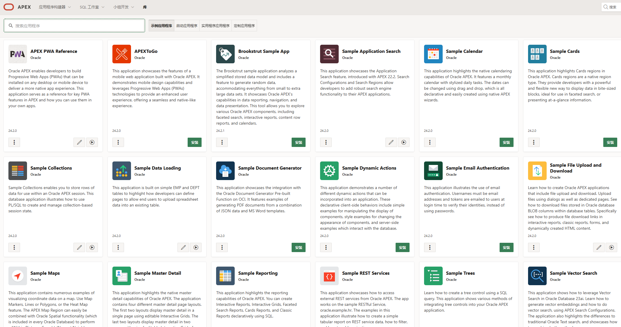Expand the 小组开发 dropdown menu

pos(123,7)
